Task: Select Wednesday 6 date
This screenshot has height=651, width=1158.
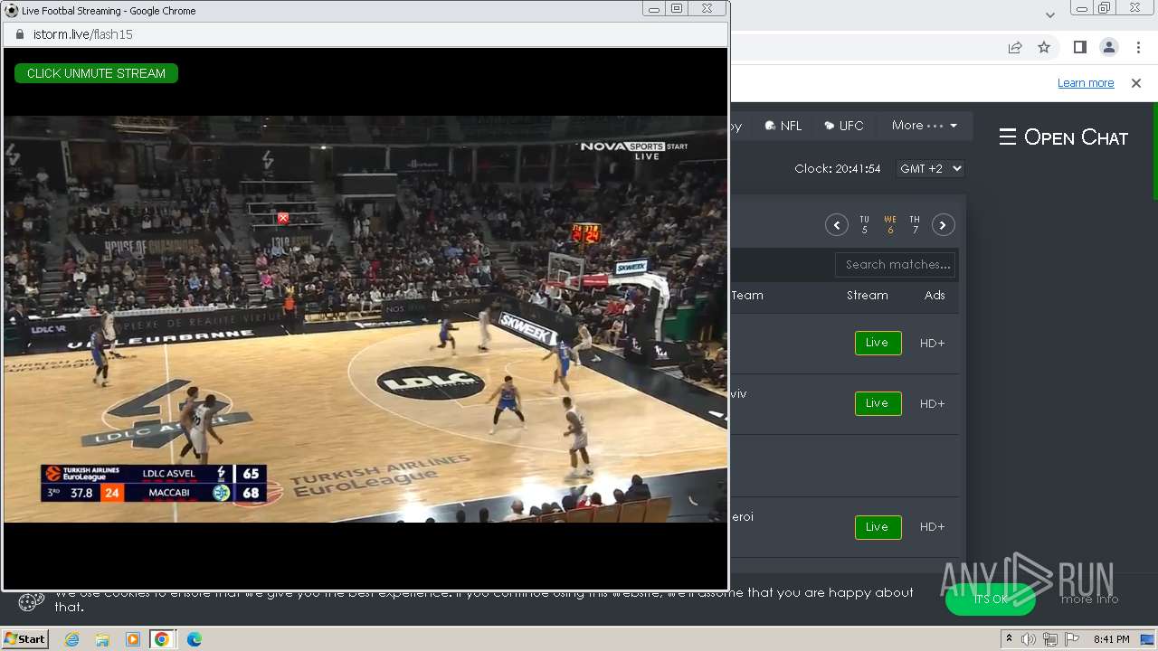Action: click(x=890, y=224)
